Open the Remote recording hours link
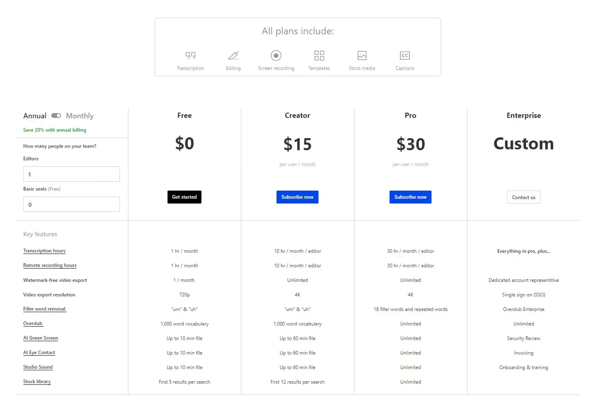 [x=50, y=265]
